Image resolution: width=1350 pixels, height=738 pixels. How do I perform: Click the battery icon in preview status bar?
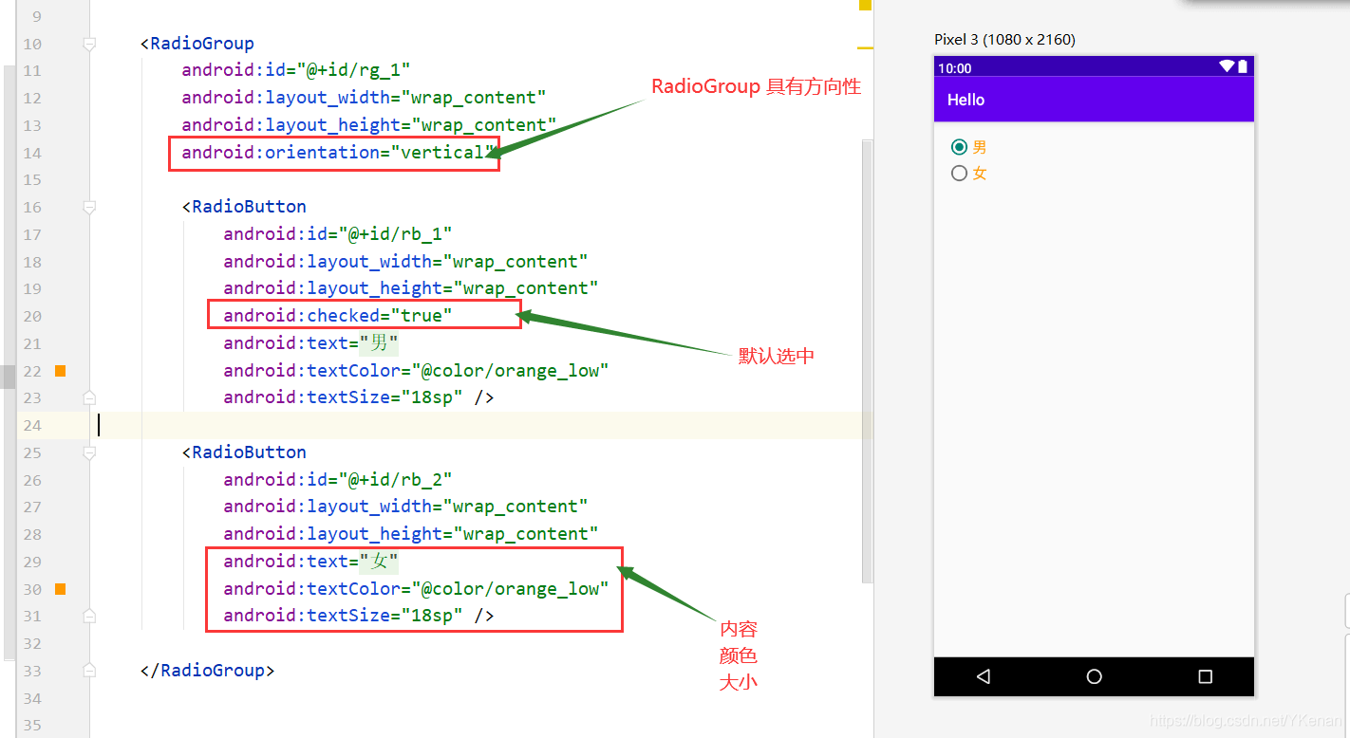pyautogui.click(x=1243, y=66)
